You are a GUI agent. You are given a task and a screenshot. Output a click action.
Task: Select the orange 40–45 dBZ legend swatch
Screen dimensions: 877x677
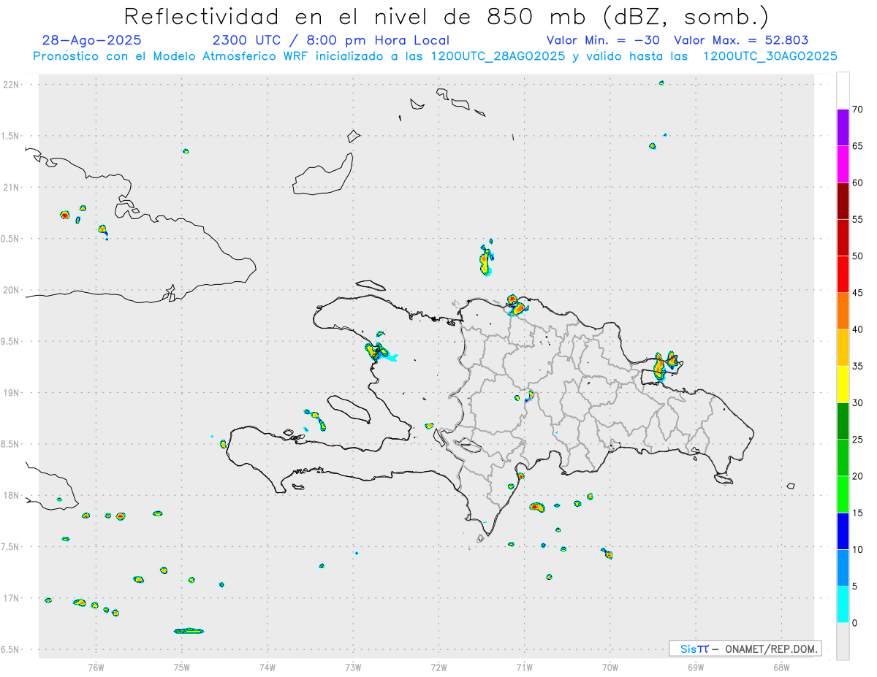pyautogui.click(x=843, y=311)
